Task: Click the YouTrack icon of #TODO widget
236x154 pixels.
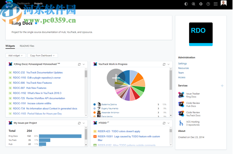Action: 95,123
